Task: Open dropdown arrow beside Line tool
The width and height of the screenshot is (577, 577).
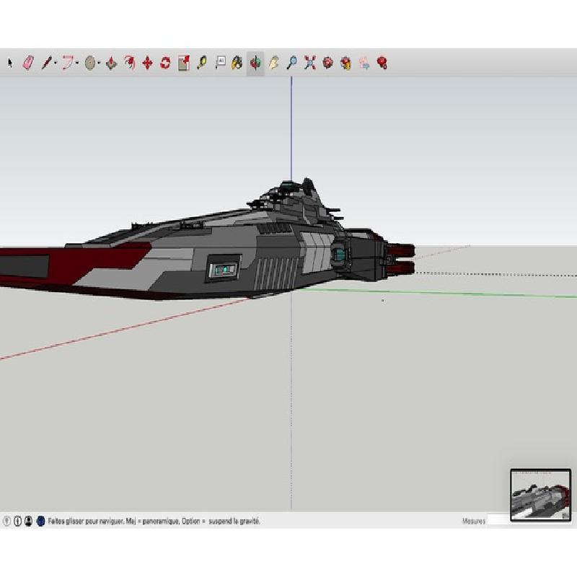Action: pyautogui.click(x=56, y=63)
